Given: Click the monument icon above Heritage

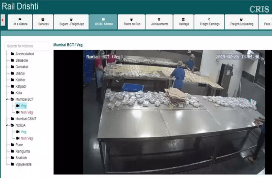Looking at the screenshot, I should (x=184, y=19).
